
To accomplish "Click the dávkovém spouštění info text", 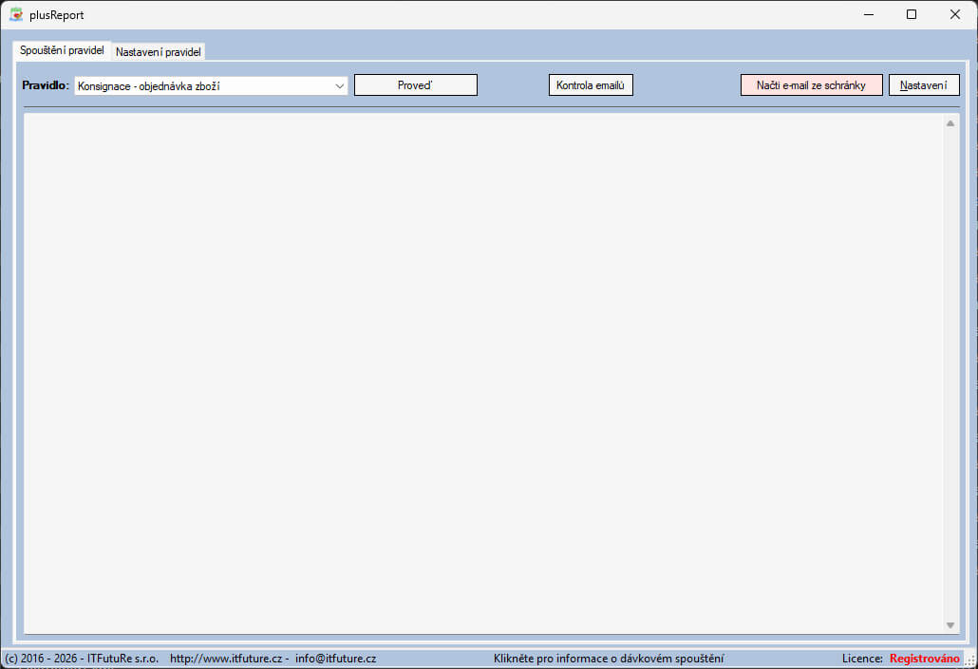I will pyautogui.click(x=608, y=659).
